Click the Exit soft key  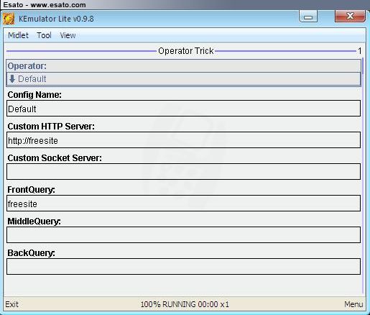tap(11, 304)
